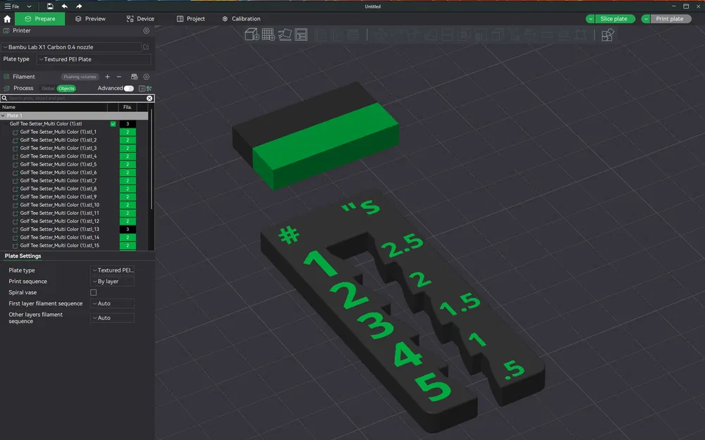This screenshot has width=705, height=440.
Task: Collapse the Plate 1 tree node
Action: click(3, 116)
